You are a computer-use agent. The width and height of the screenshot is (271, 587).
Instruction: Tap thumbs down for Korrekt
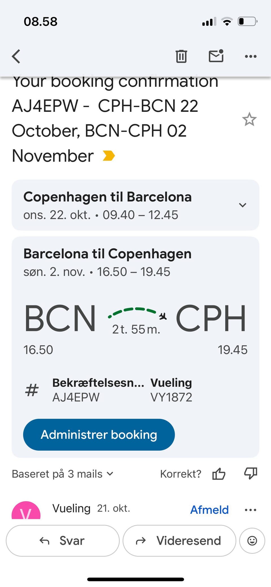[x=250, y=473]
